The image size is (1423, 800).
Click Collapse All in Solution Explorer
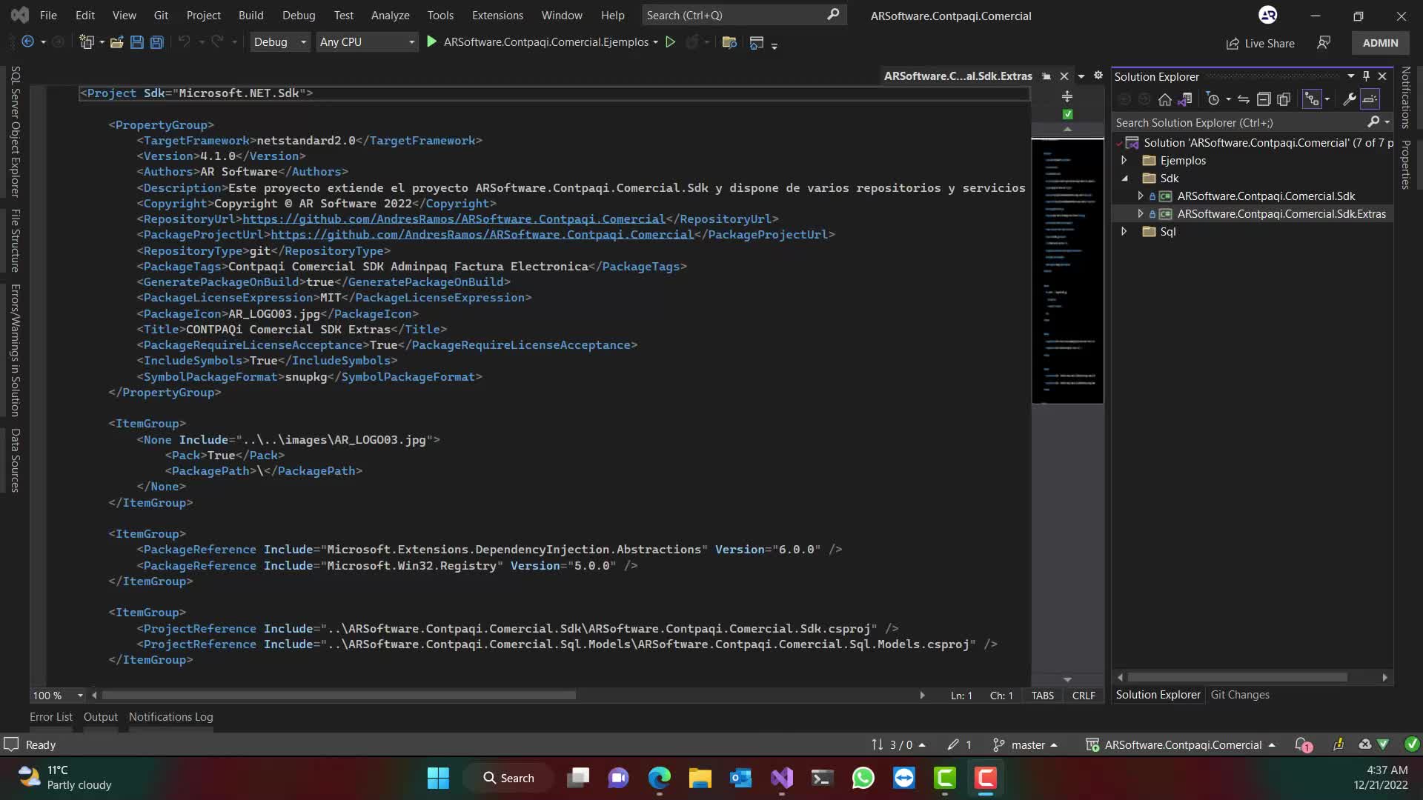pos(1264,99)
